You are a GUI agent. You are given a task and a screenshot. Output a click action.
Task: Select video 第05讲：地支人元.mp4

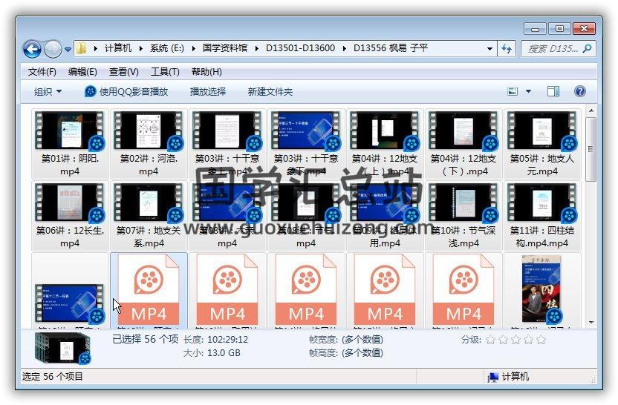[542, 144]
